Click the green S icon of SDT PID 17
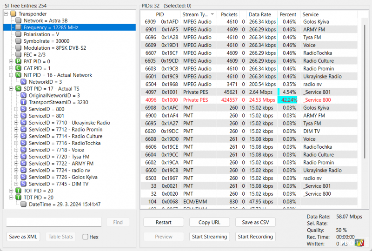The height and width of the screenshot is (251, 372). point(18,88)
